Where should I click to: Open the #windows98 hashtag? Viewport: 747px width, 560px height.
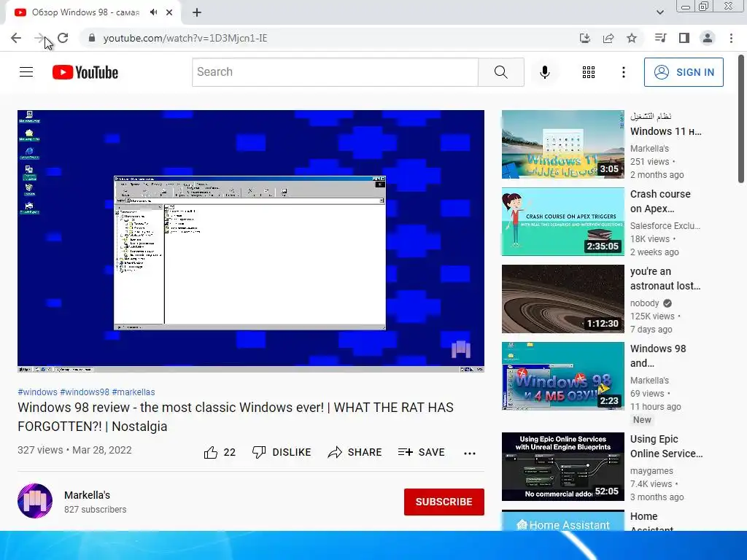click(85, 392)
